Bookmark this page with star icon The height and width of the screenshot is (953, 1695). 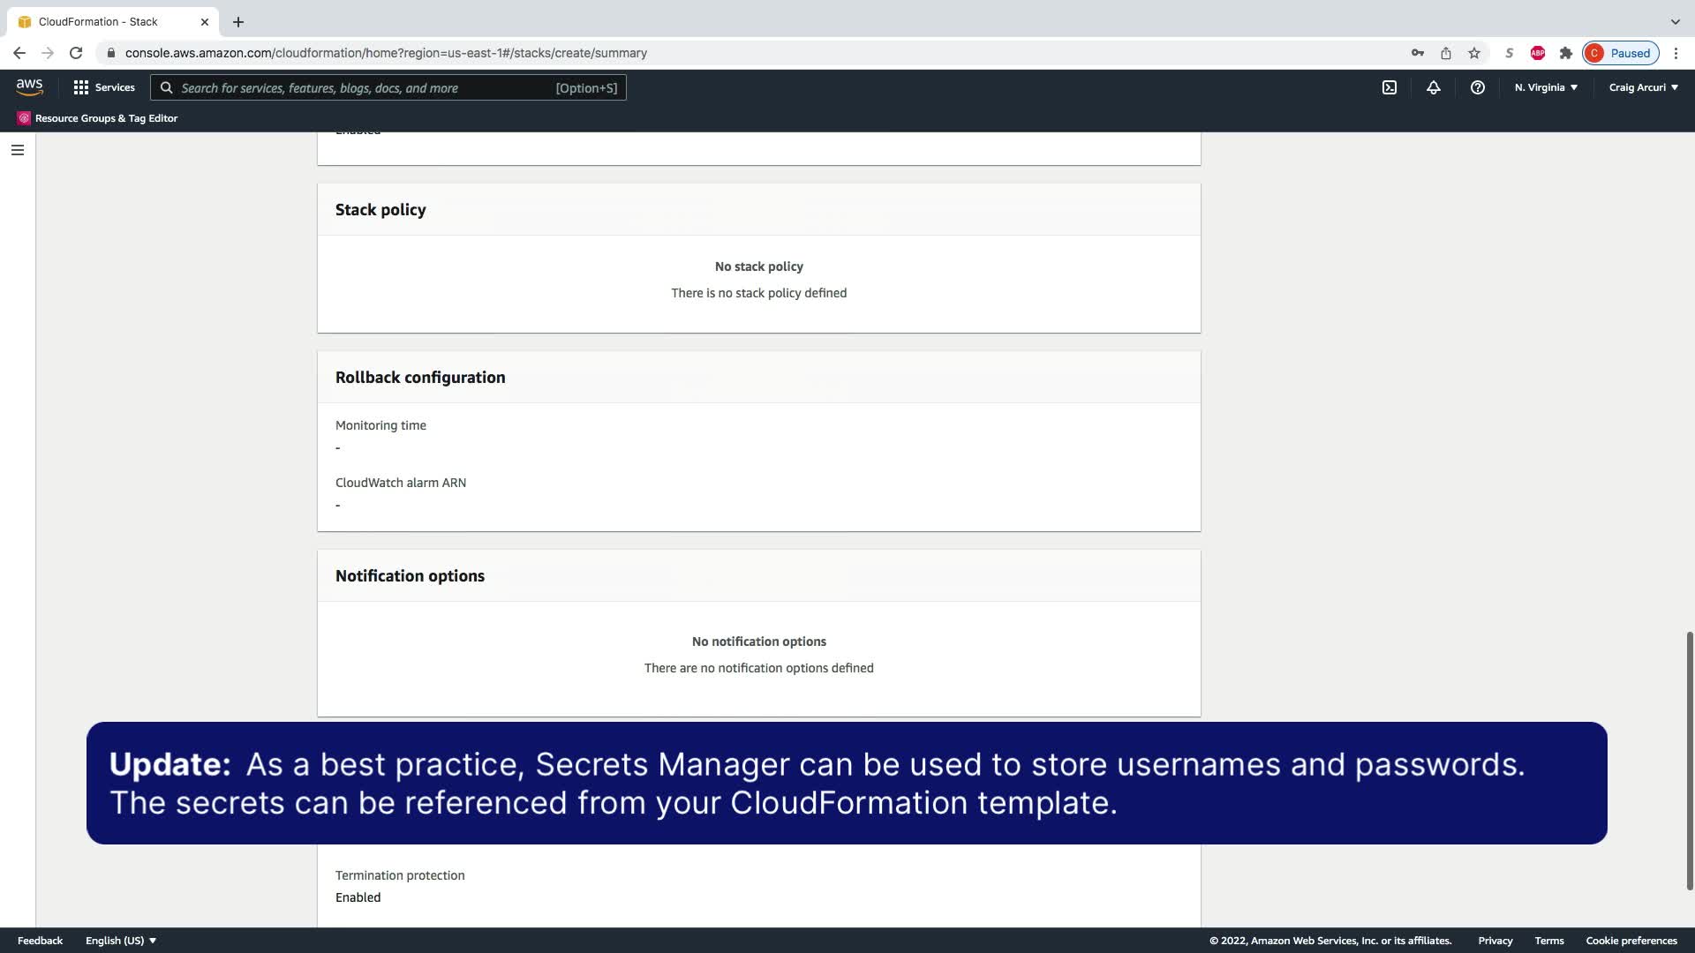pyautogui.click(x=1473, y=53)
